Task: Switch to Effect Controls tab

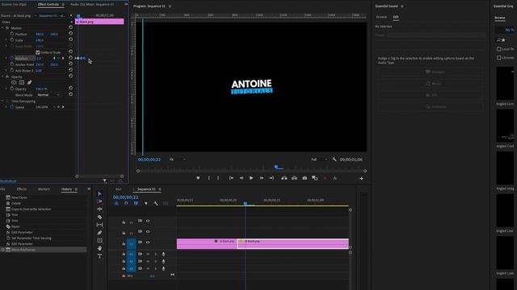Action: 48,4
